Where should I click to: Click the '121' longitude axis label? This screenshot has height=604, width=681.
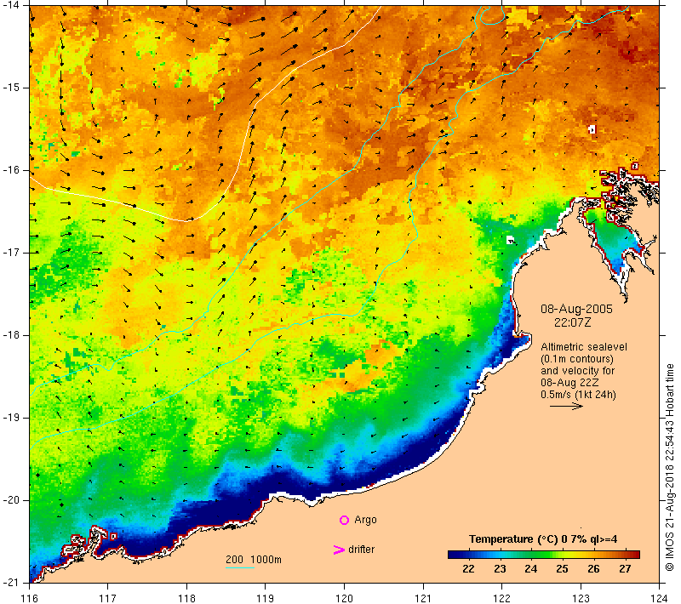[423, 598]
